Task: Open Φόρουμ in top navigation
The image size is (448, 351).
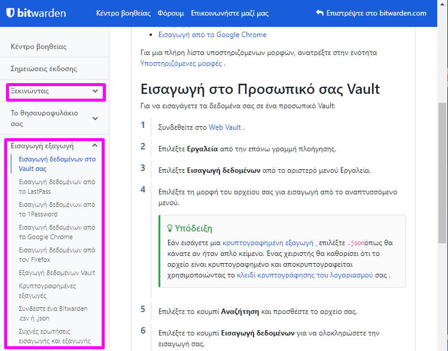Action: coord(171,13)
